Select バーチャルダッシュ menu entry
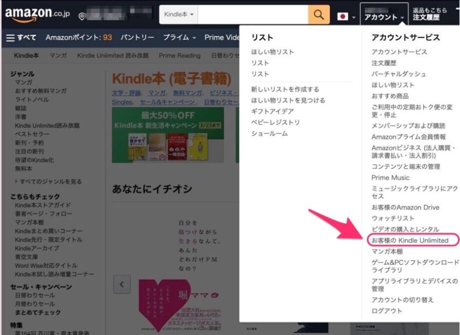Viewport: 460px width, 335px height. tap(398, 74)
